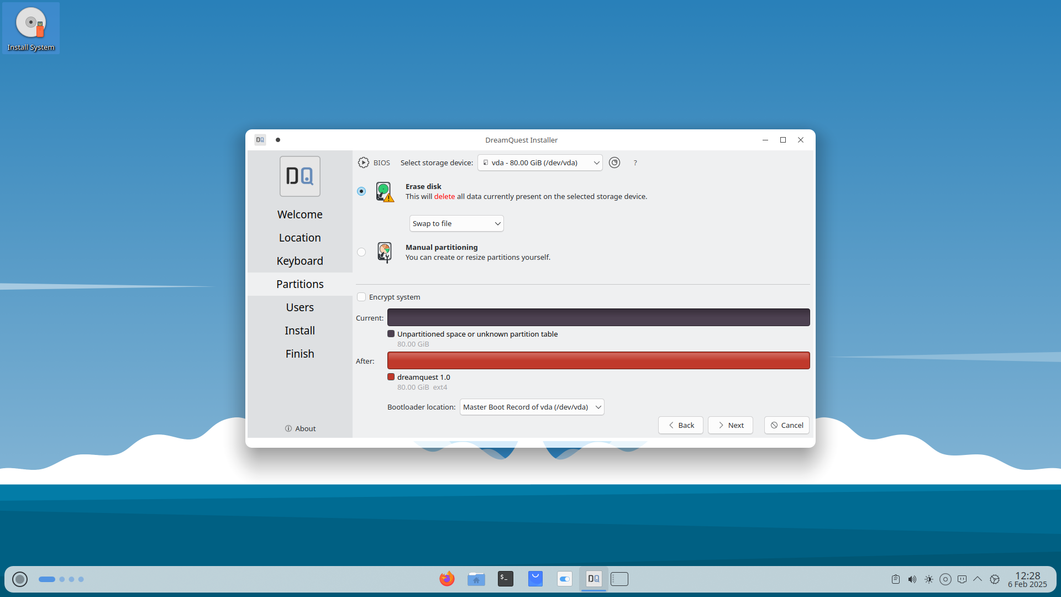Select the Manual partitioning radio button
Viewport: 1061px width, 597px height.
361,252
